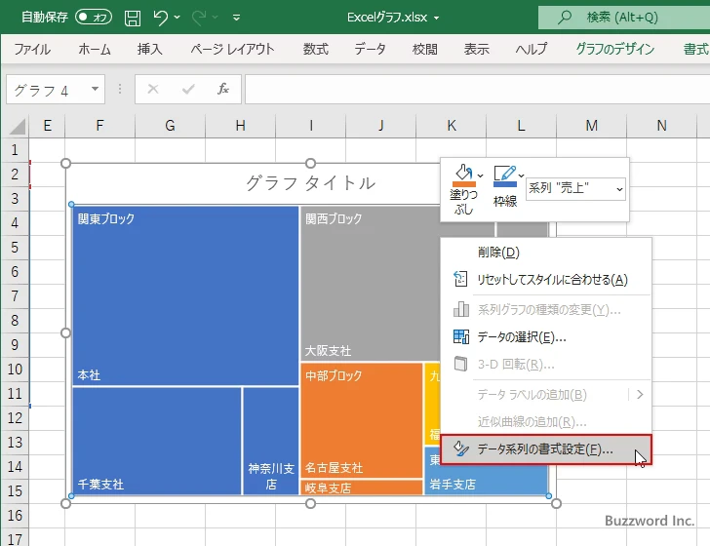Viewport: 710px width, 546px height.
Task: Click inside the formula bar input
Action: click(477, 89)
